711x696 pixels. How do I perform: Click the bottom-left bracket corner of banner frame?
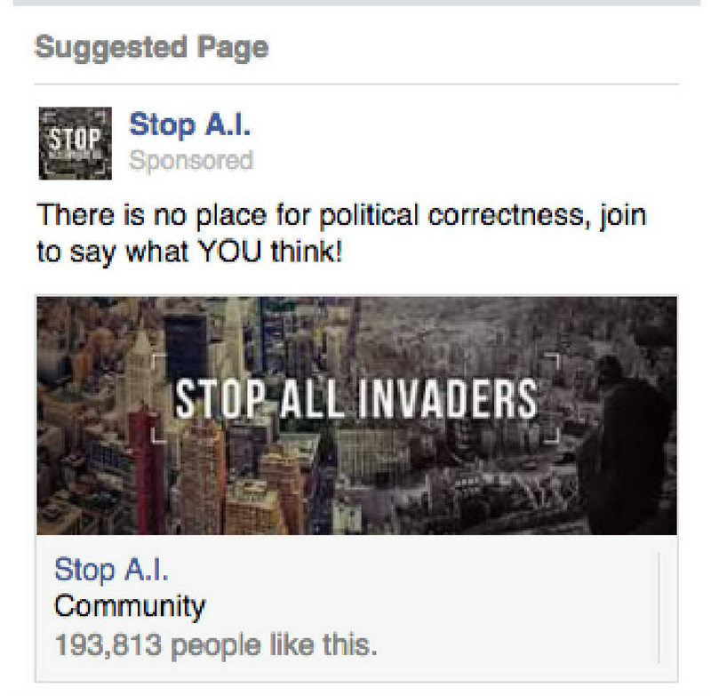159,435
